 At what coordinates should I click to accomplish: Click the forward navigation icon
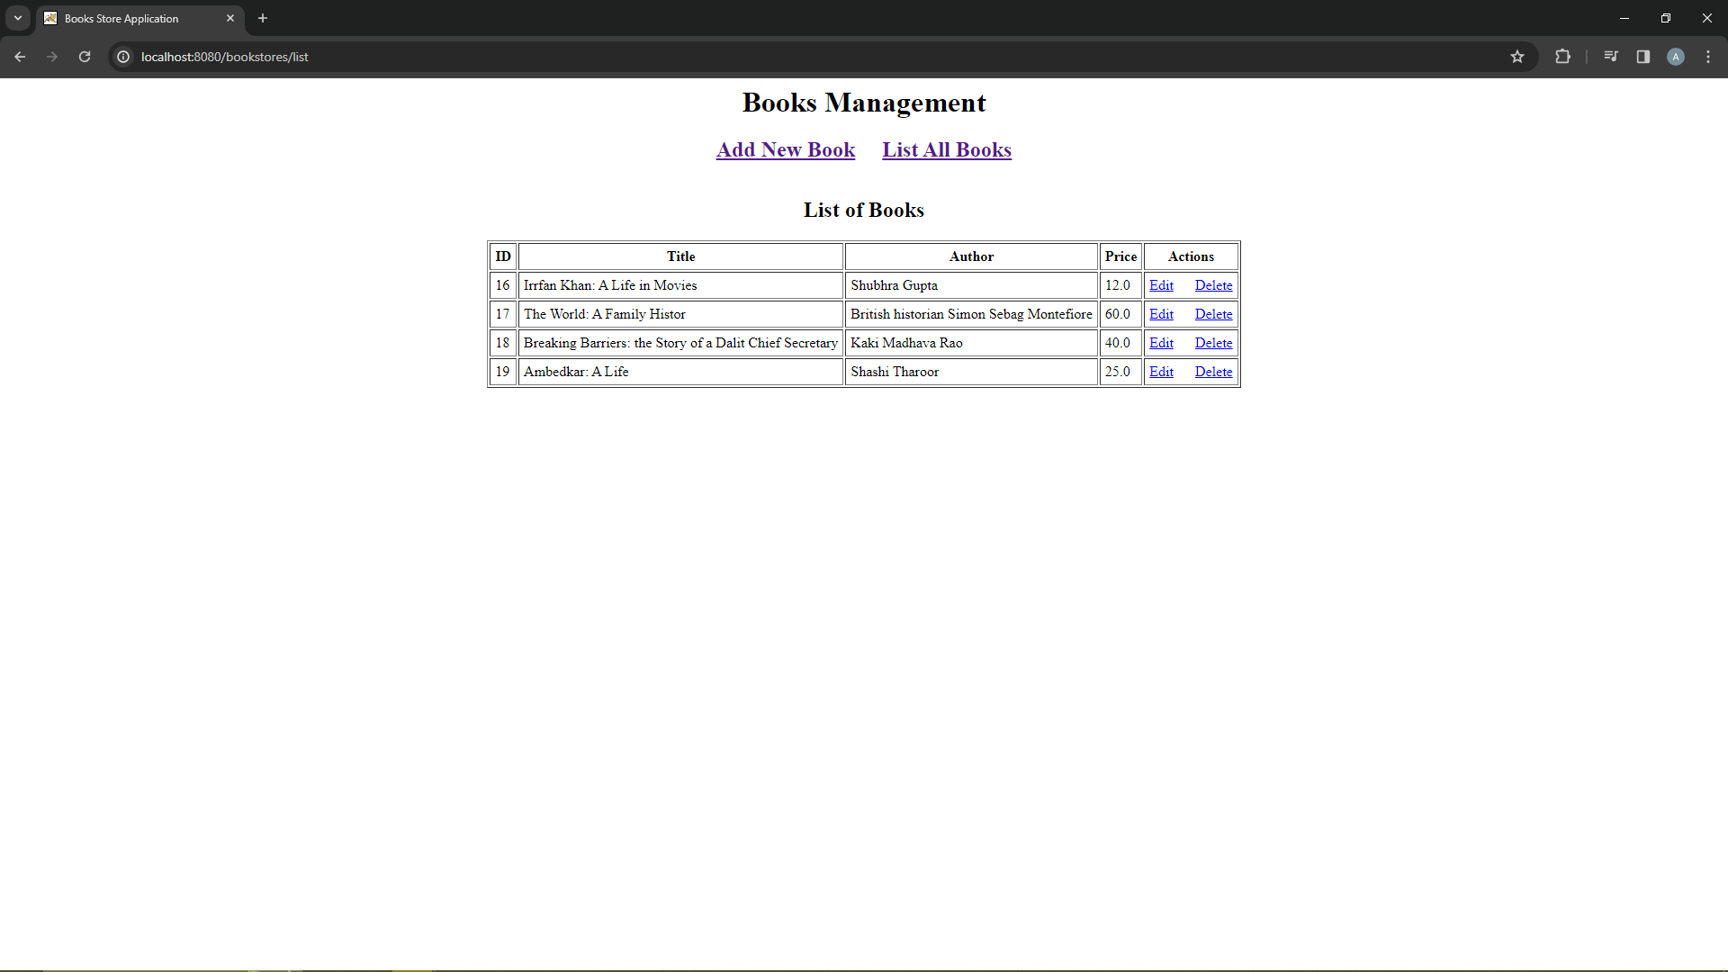coord(52,57)
